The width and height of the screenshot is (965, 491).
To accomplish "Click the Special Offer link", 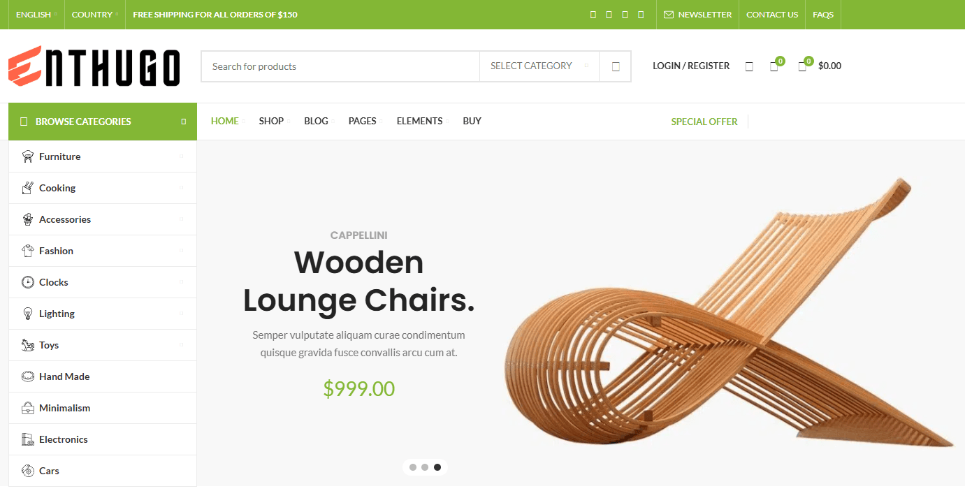I will tap(704, 122).
